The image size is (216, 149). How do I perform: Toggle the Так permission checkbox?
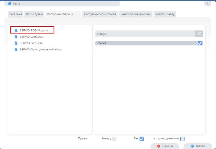click(x=141, y=139)
